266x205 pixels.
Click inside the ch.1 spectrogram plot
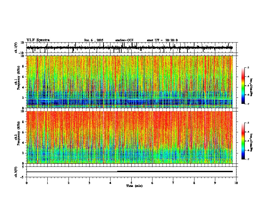pyautogui.click(x=130, y=82)
